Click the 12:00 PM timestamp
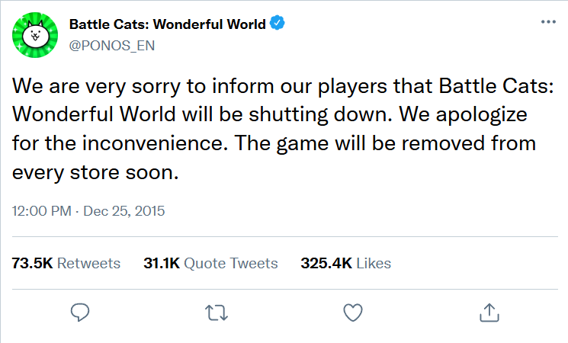 (41, 210)
